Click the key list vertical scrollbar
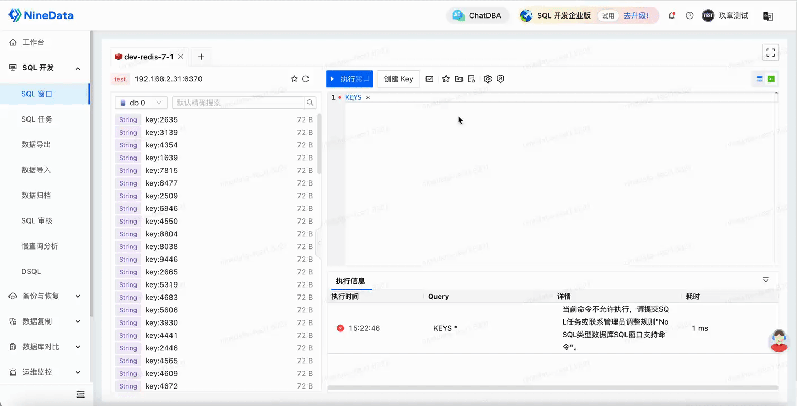The width and height of the screenshot is (797, 406). [x=319, y=144]
